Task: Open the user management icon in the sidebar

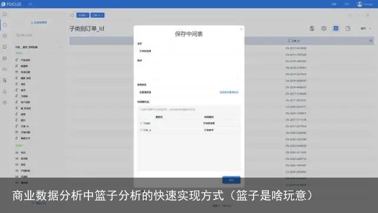Action: point(5,91)
